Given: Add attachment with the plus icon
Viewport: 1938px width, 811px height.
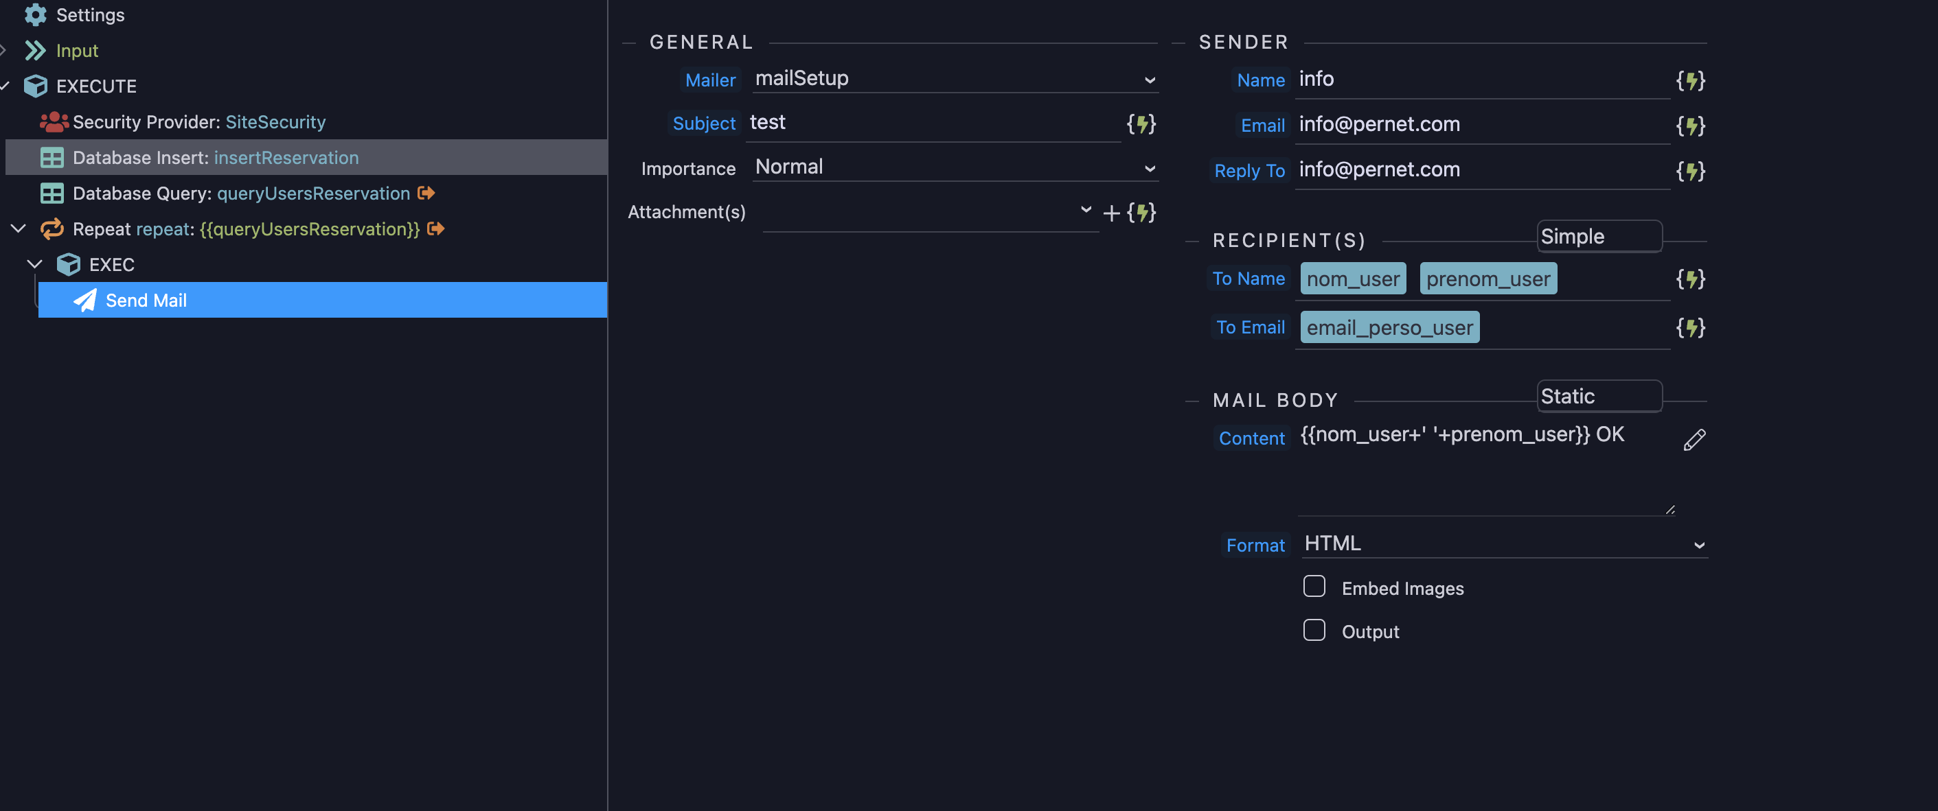Looking at the screenshot, I should (x=1111, y=213).
